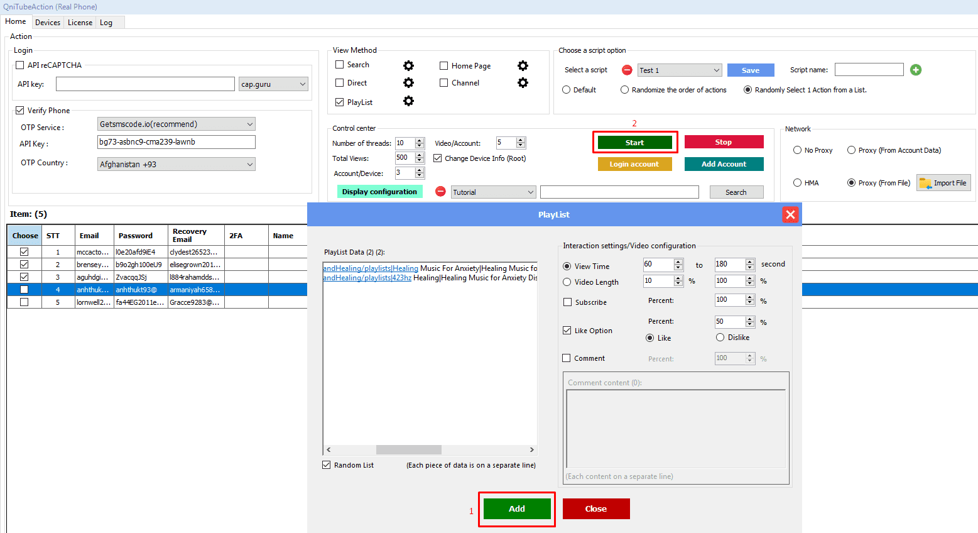Open the cap.guru captcha service dropdown
This screenshot has width=978, height=533.
coord(273,84)
